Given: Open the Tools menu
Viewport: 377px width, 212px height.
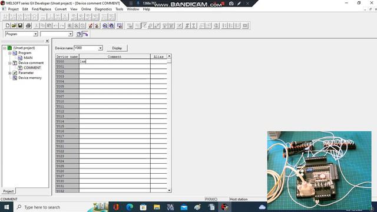Looking at the screenshot, I should point(119,9).
